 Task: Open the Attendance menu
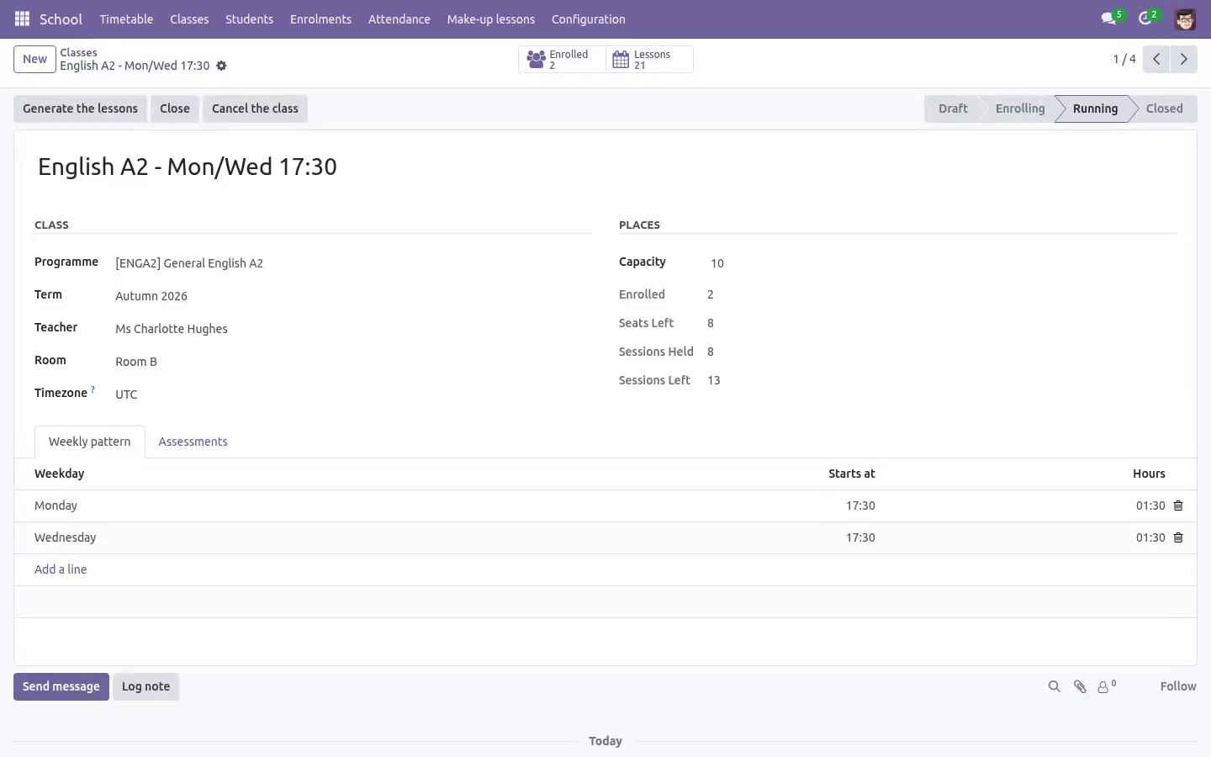(x=399, y=19)
